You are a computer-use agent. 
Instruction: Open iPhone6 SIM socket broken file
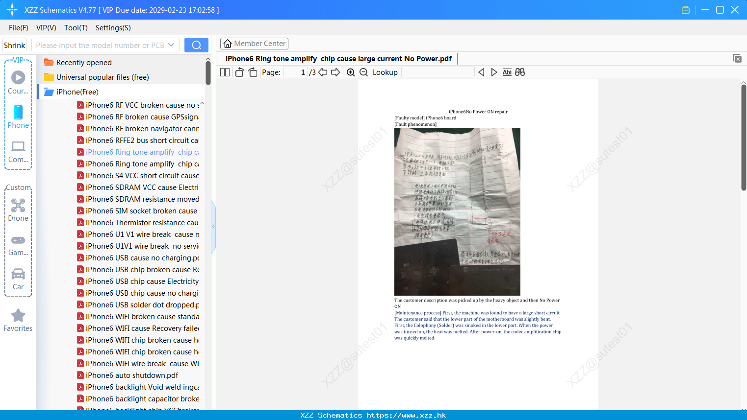click(137, 211)
